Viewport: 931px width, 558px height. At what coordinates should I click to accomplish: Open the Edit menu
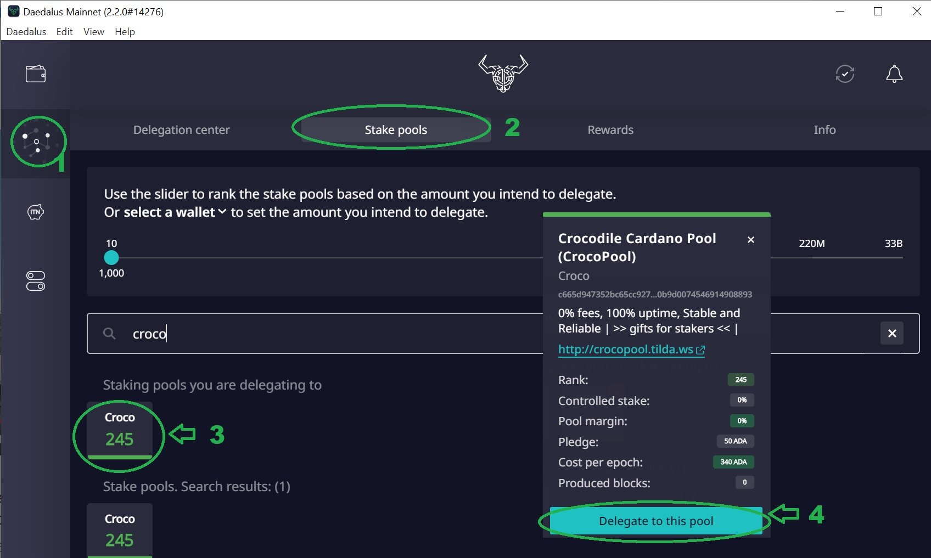tap(64, 32)
